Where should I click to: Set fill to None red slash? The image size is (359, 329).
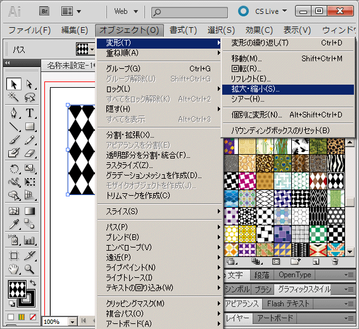(x=33, y=317)
